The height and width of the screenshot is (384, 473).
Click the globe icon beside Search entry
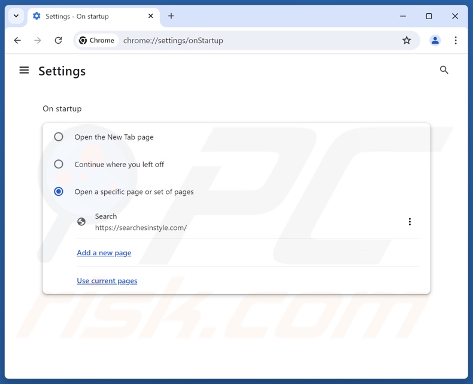click(x=81, y=222)
